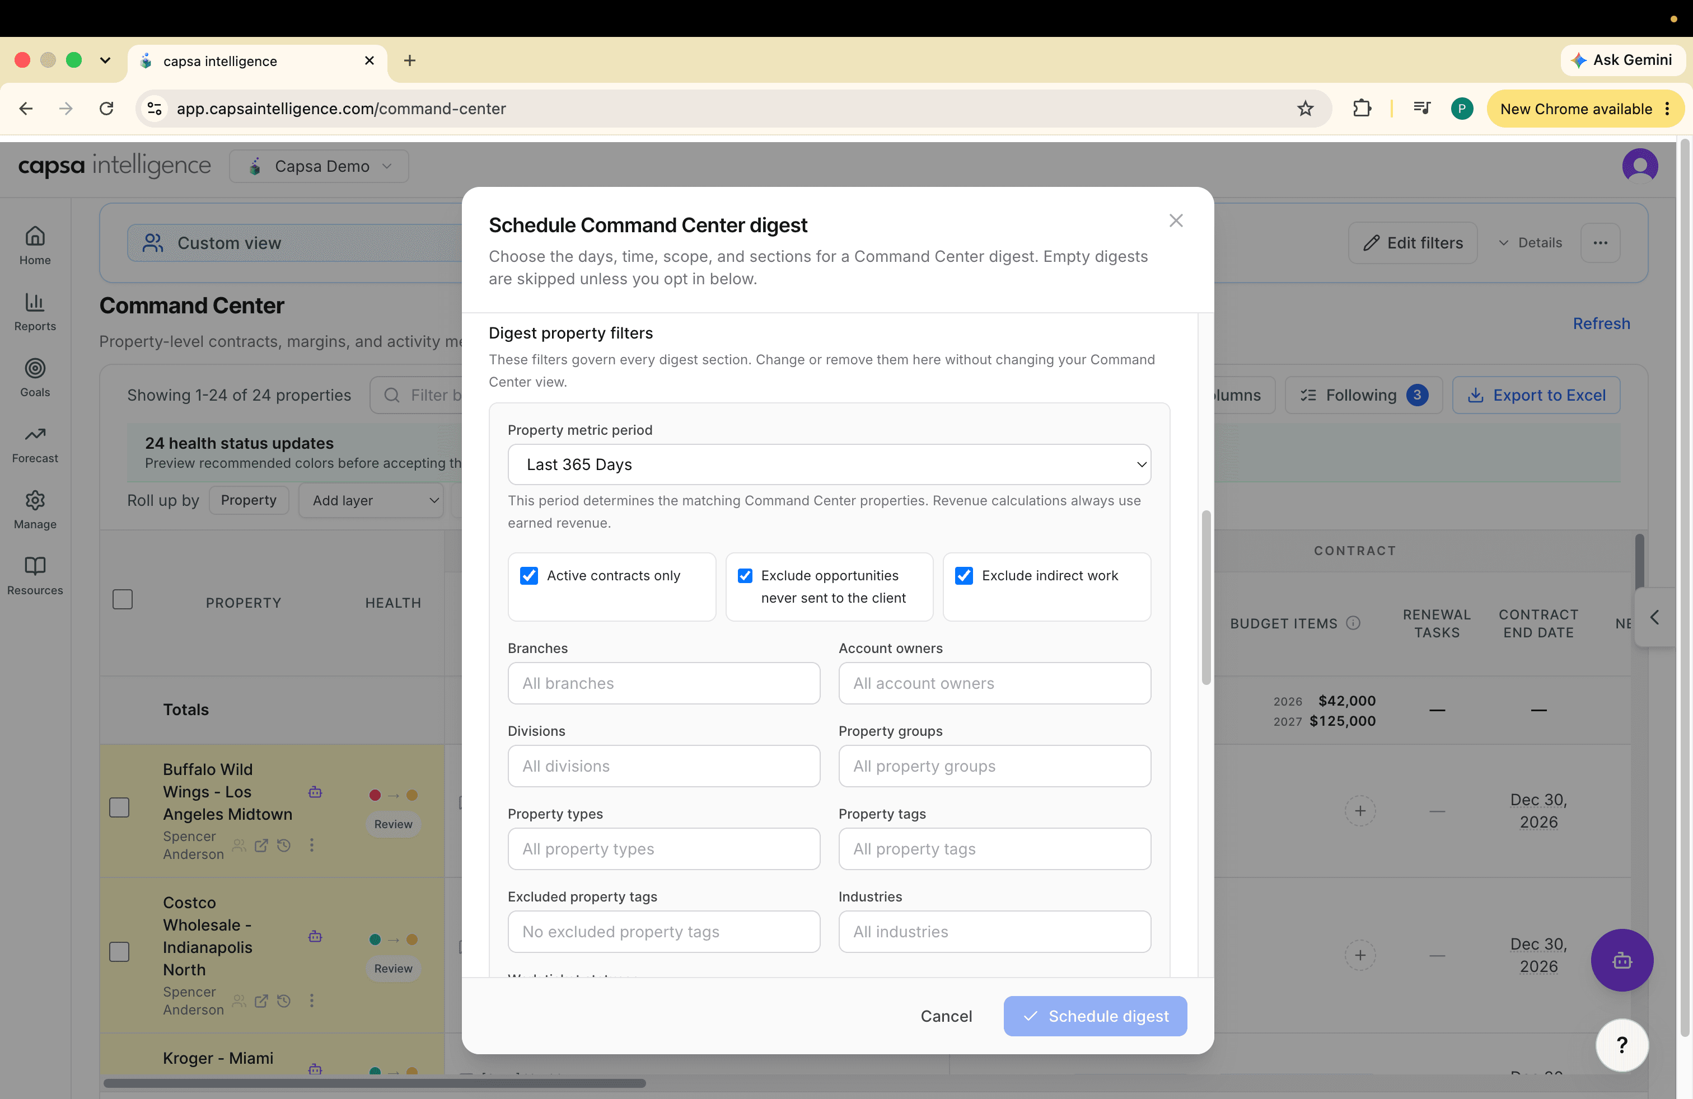Click the bot icon beside Costco Wholesale
1693x1099 pixels.
(x=315, y=936)
